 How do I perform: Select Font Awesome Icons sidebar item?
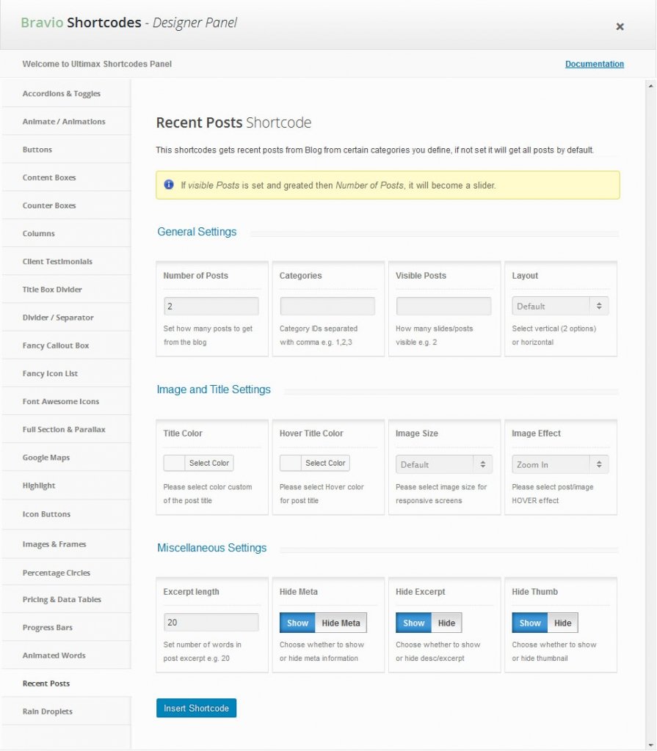tap(61, 402)
